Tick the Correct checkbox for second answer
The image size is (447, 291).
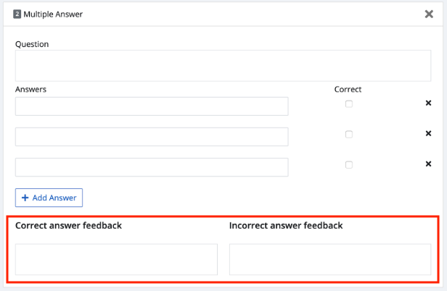pos(349,134)
